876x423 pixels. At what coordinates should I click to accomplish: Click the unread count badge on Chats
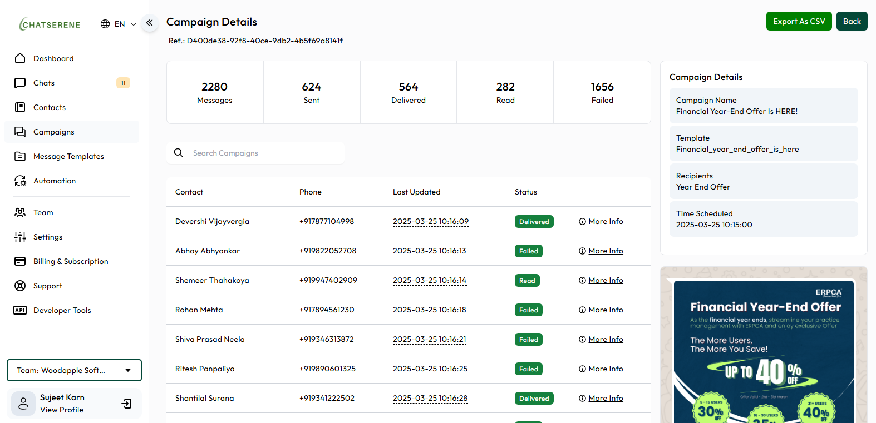tap(123, 83)
